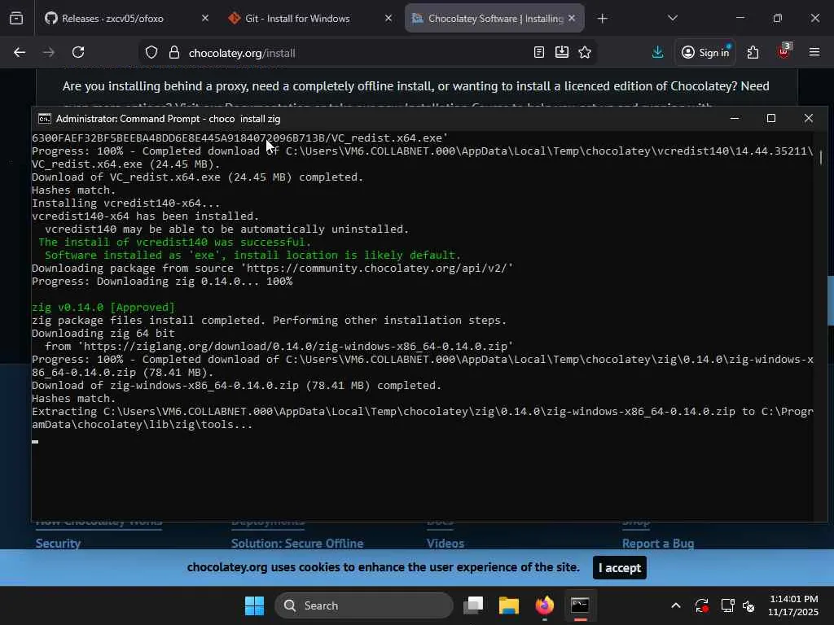Viewport: 834px width, 625px height.
Task: Open a new browser tab
Action: pyautogui.click(x=602, y=19)
